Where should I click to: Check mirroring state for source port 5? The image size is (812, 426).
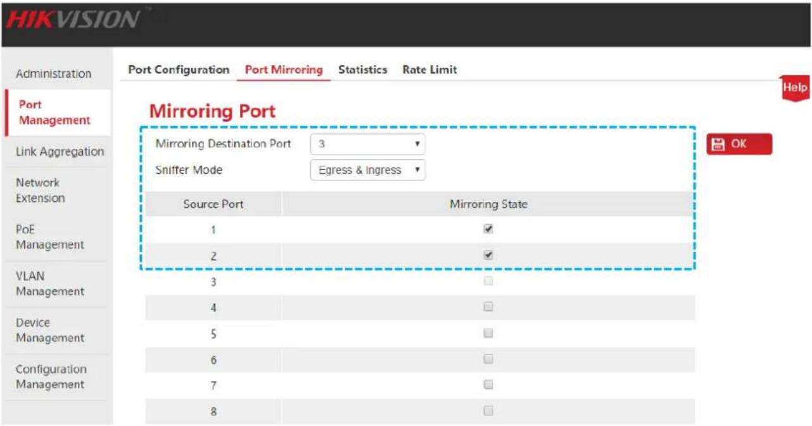(x=488, y=333)
